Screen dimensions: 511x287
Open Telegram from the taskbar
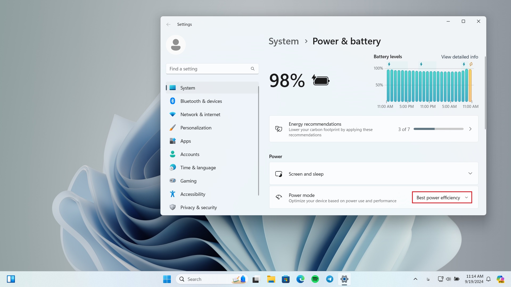[x=330, y=279]
